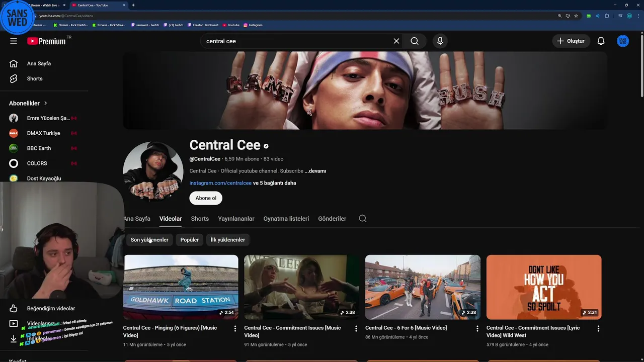This screenshot has height=362, width=644.
Task: Open the account avatar menu
Action: pyautogui.click(x=623, y=41)
